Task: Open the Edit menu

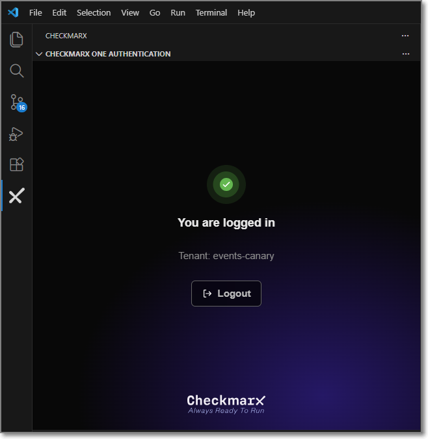Action: 59,12
